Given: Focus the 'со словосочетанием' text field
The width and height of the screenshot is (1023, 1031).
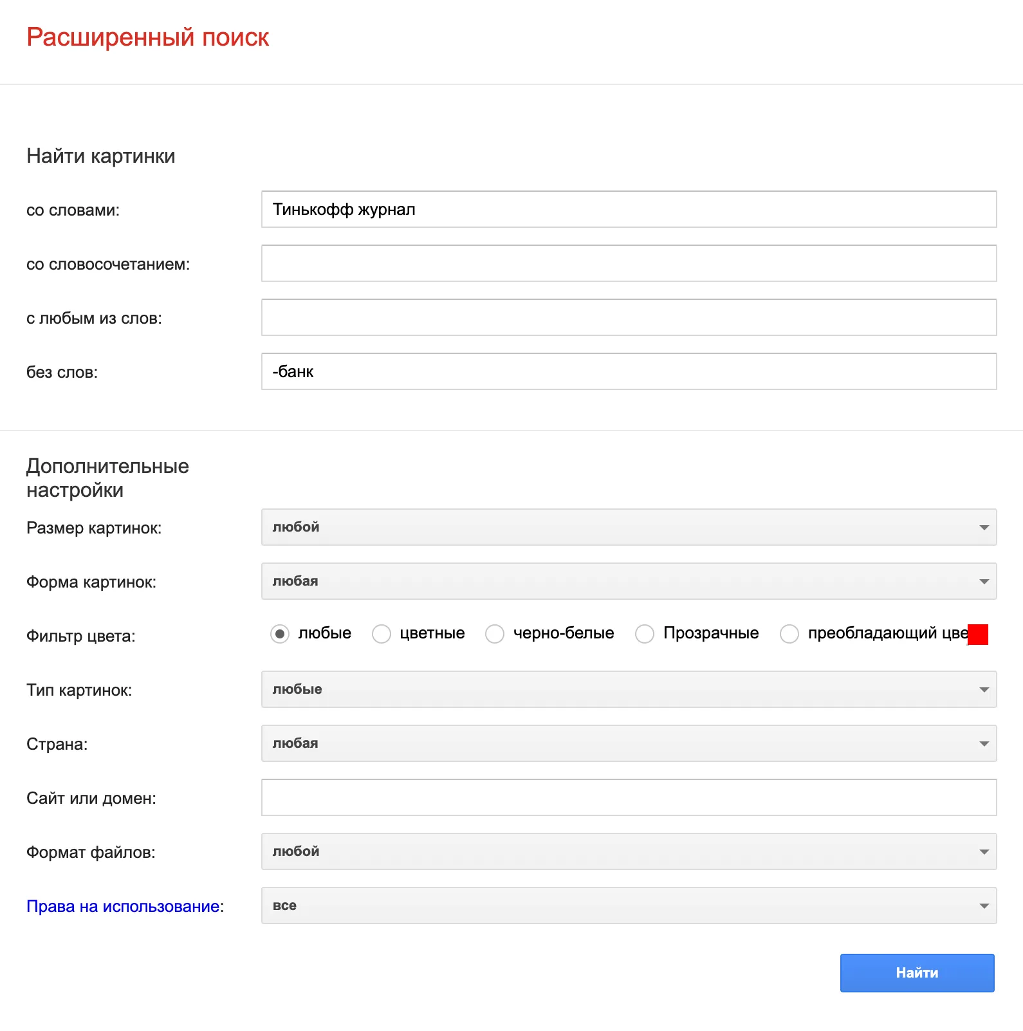Looking at the screenshot, I should [629, 263].
